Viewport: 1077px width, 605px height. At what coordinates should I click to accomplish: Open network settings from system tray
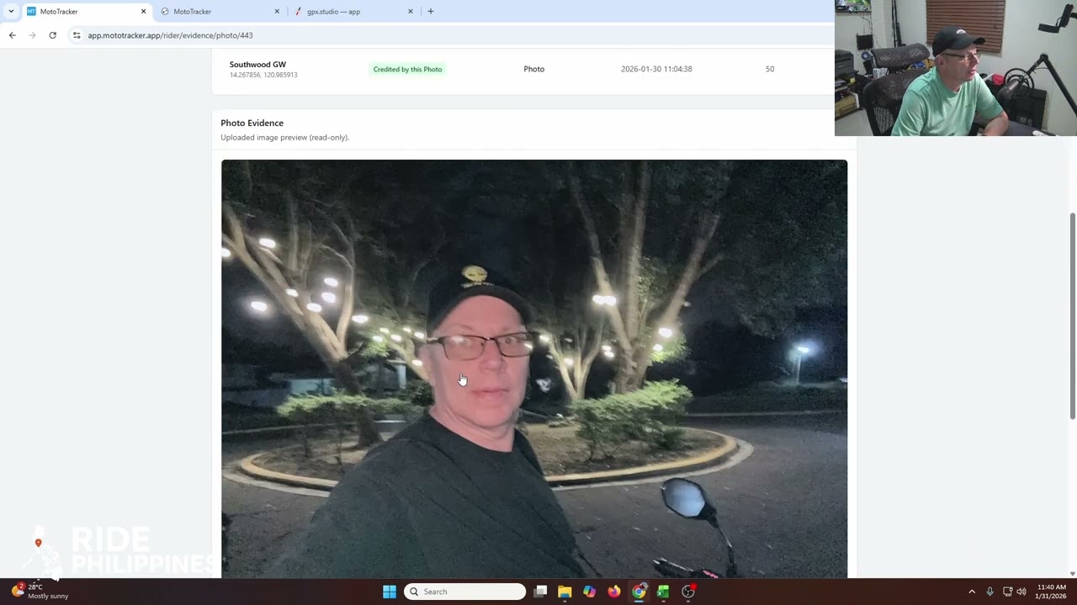1007,592
